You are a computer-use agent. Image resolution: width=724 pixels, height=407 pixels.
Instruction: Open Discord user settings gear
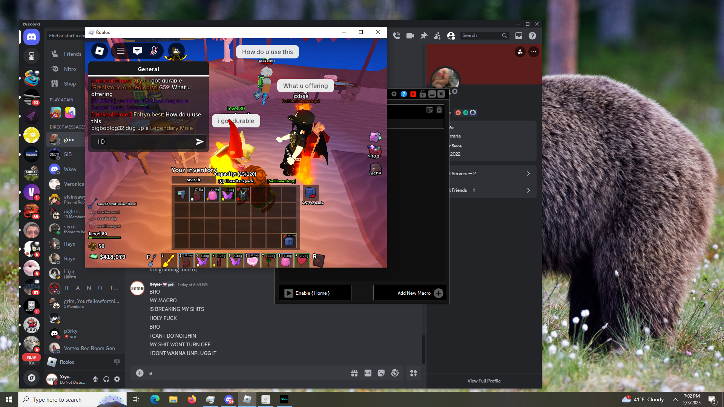click(x=117, y=379)
